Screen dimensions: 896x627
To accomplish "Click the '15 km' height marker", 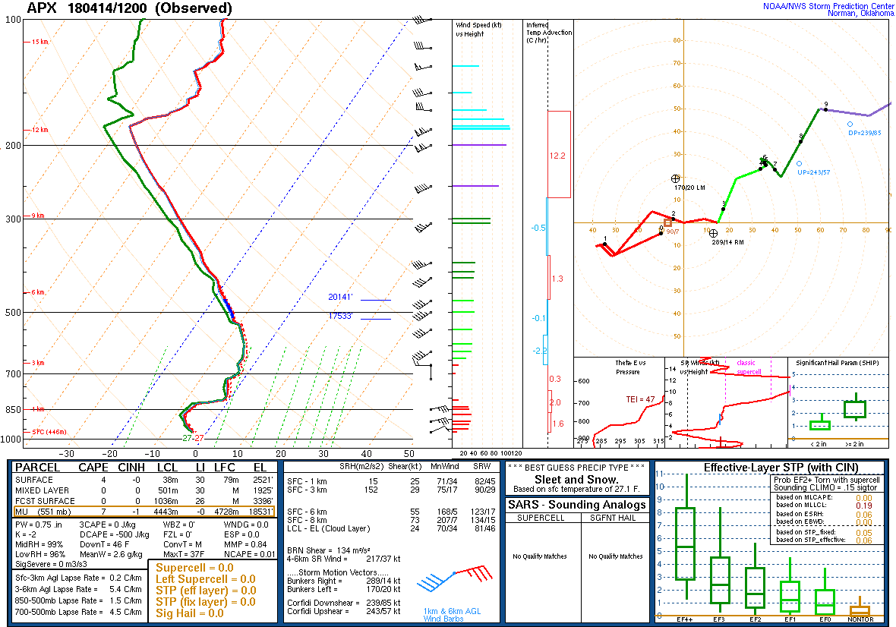I will pyautogui.click(x=39, y=42).
